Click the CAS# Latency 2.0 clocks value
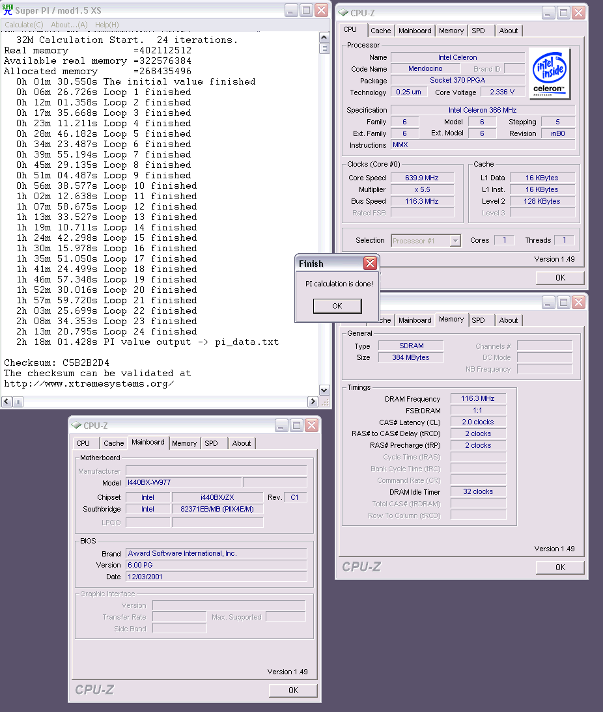603x712 pixels. (478, 422)
